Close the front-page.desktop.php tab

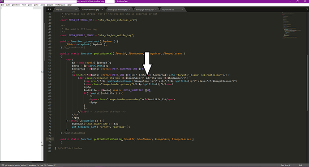pos(156,10)
